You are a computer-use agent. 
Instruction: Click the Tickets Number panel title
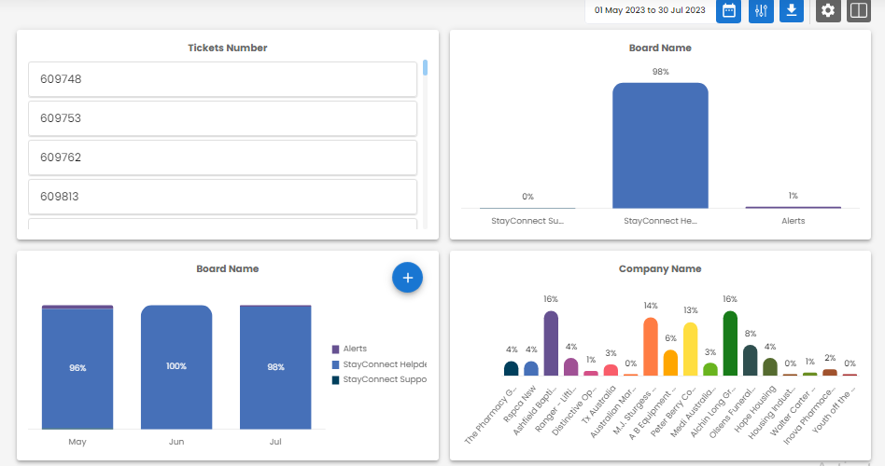(x=228, y=48)
